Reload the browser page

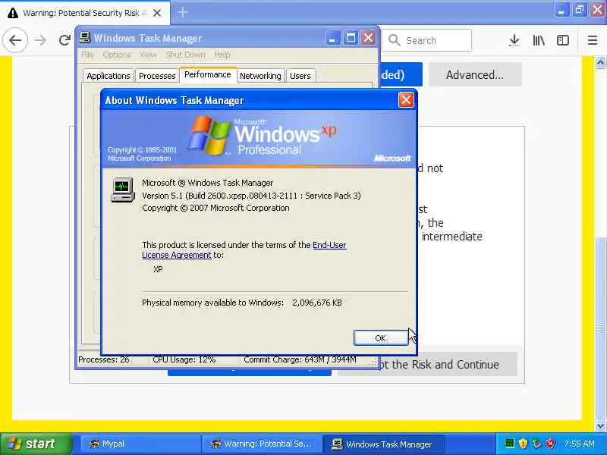(x=64, y=40)
